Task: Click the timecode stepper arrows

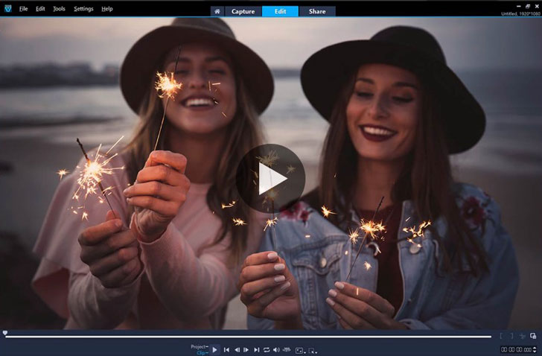Action: pos(535,349)
